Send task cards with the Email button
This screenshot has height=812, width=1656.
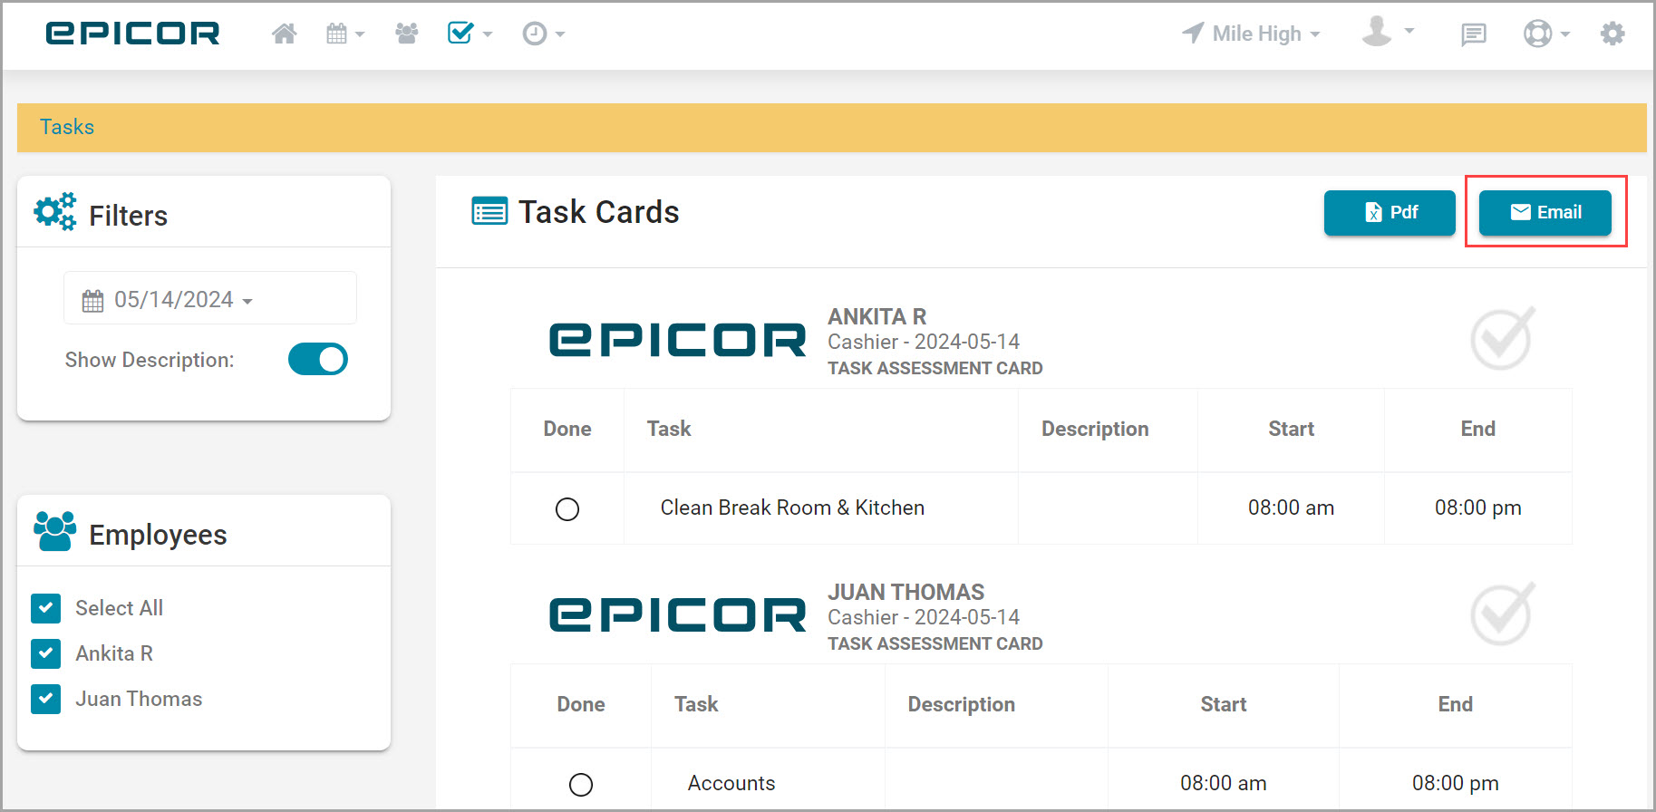1545,212
